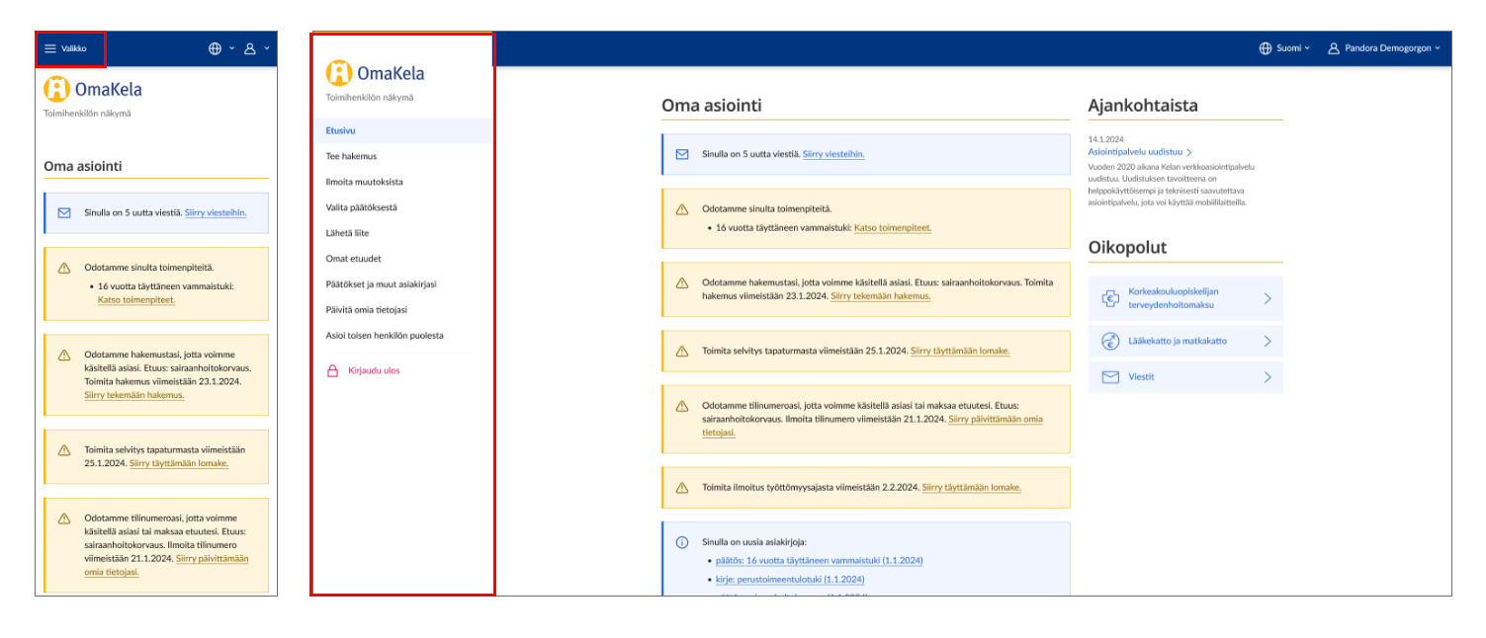
Task: Open päätös: 16 vuotta täyttäneen vammaistuki link
Action: 820,561
